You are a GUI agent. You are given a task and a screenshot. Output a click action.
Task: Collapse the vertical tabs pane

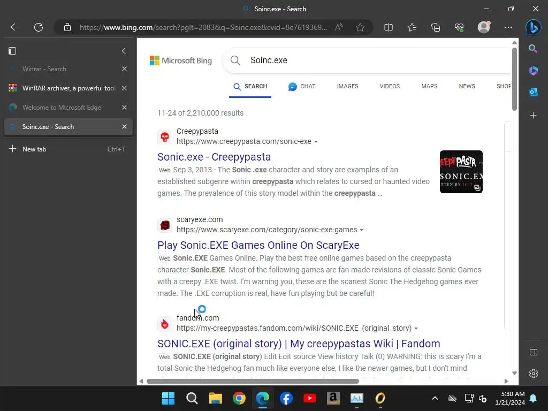click(124, 51)
